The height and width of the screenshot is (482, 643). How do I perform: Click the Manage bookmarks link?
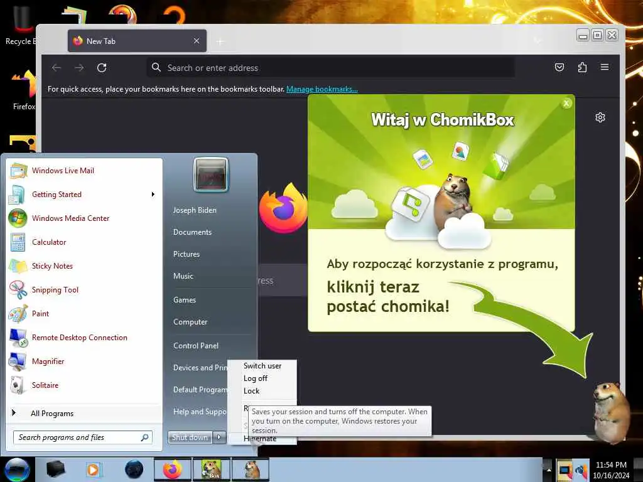(x=322, y=89)
